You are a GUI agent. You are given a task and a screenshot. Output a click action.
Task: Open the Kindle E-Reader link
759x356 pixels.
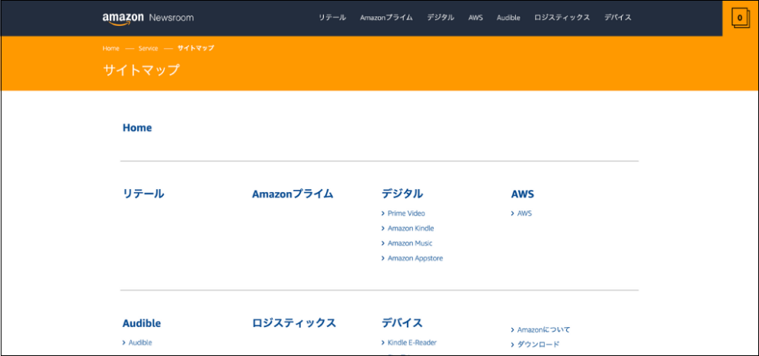point(412,343)
